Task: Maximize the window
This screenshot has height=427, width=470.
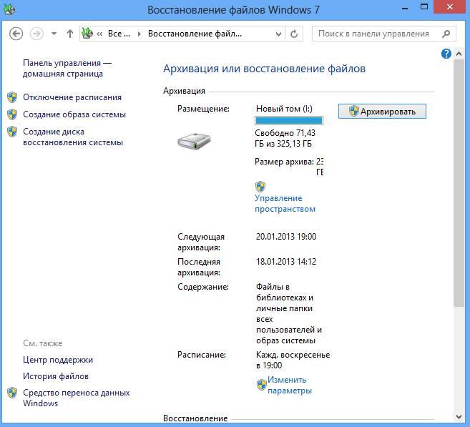Action: pyautogui.click(x=424, y=7)
